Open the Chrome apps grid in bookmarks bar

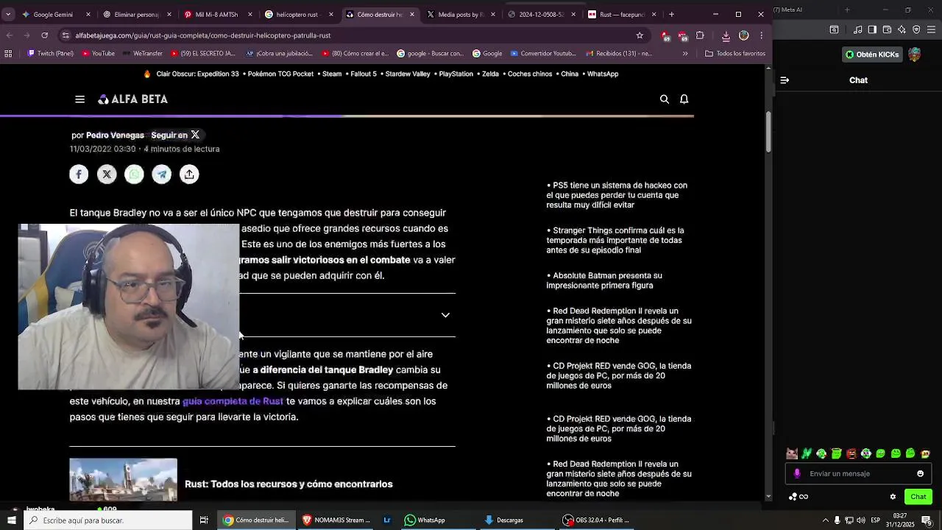8,54
